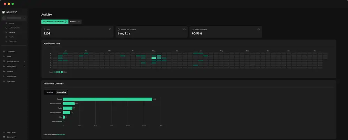Click the Inductiva logo icon
This screenshot has width=348, height=140.
tap(3, 12)
